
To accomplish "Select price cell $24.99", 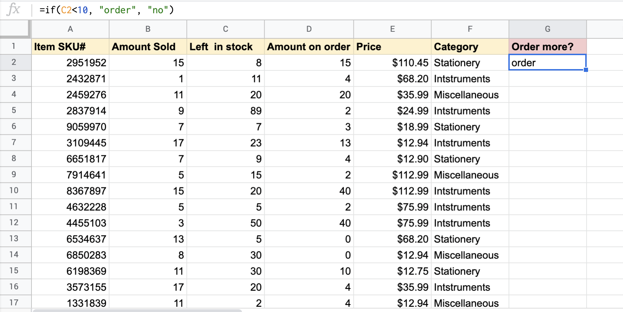I will pyautogui.click(x=392, y=111).
